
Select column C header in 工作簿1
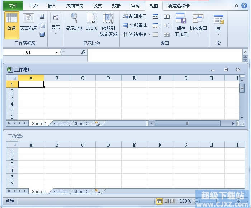82,78
